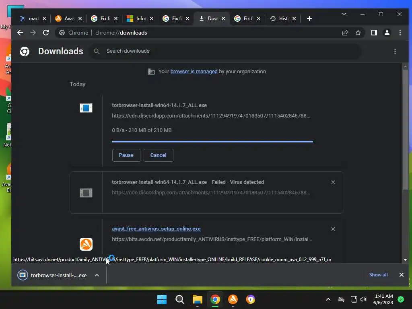This screenshot has height=309, width=412.
Task: Open Avast Secure Browser taskbar icon
Action: coord(251,299)
